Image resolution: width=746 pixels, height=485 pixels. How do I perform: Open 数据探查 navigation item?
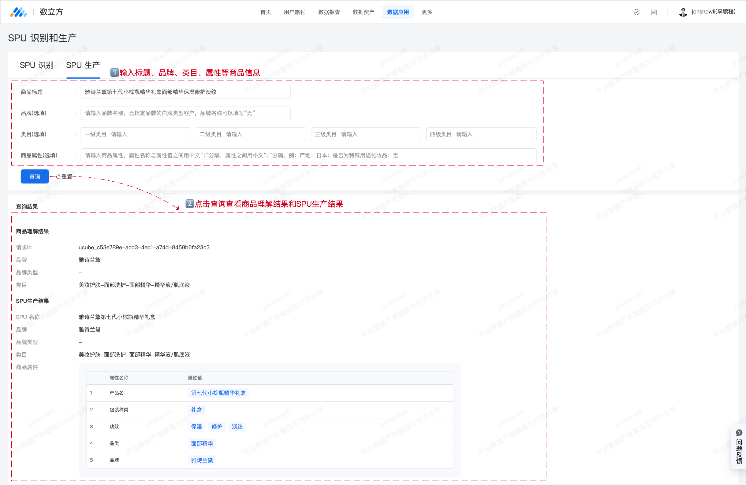pyautogui.click(x=329, y=12)
